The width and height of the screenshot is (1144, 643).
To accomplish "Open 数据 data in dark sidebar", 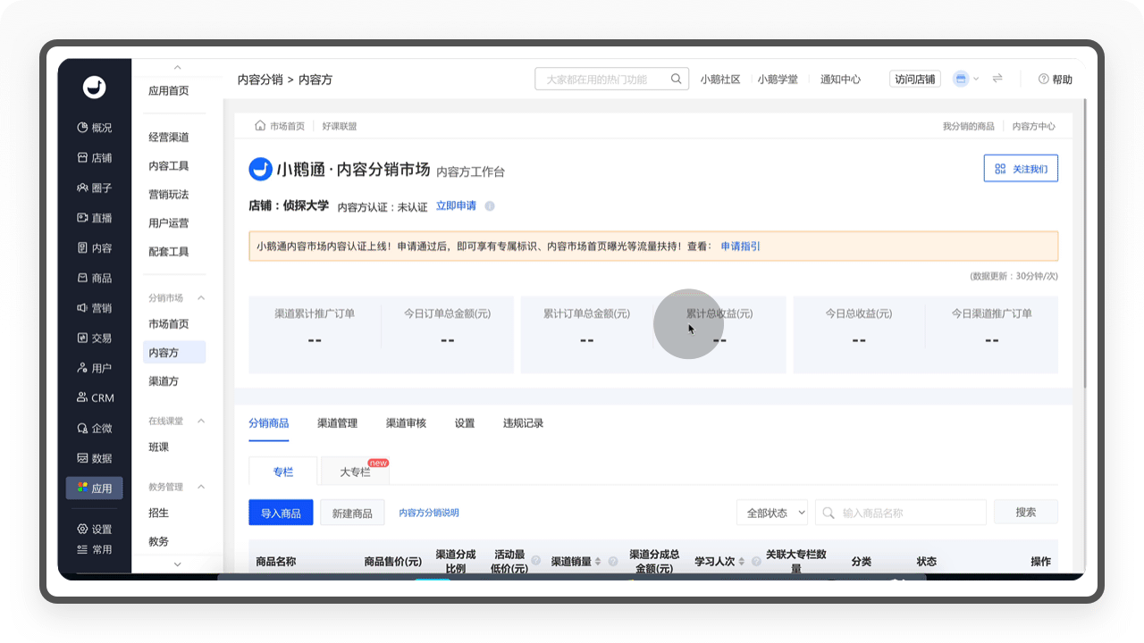I will [x=94, y=458].
